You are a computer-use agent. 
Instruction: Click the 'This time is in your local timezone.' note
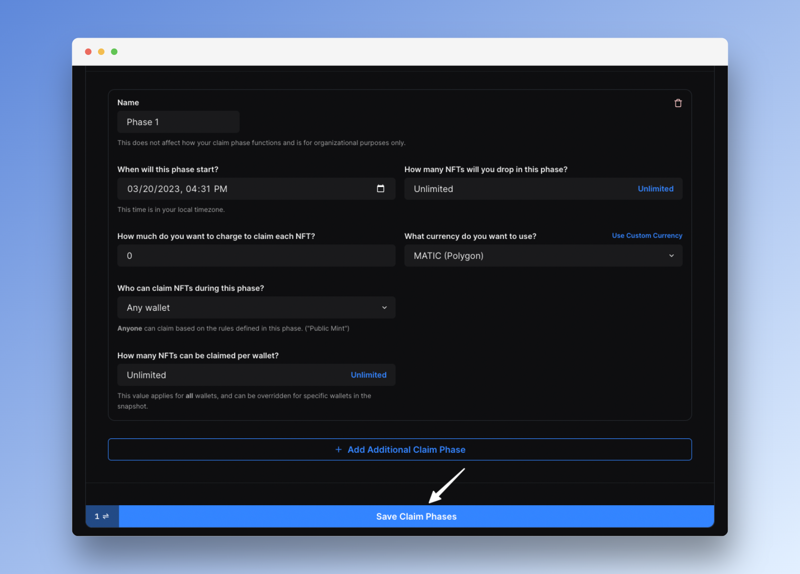coord(171,210)
